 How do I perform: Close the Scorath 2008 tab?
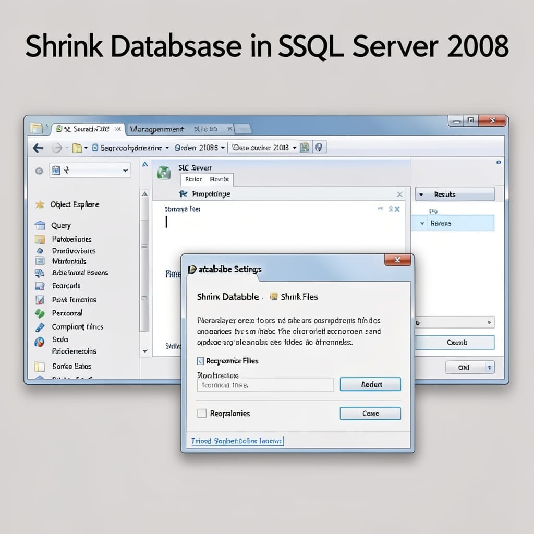[x=117, y=129]
